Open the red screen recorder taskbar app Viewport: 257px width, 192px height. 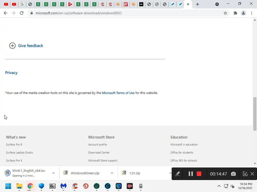[130, 186]
